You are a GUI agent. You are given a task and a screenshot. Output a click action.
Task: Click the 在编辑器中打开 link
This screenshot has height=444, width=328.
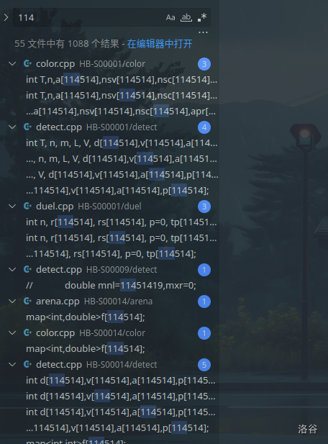click(x=160, y=44)
